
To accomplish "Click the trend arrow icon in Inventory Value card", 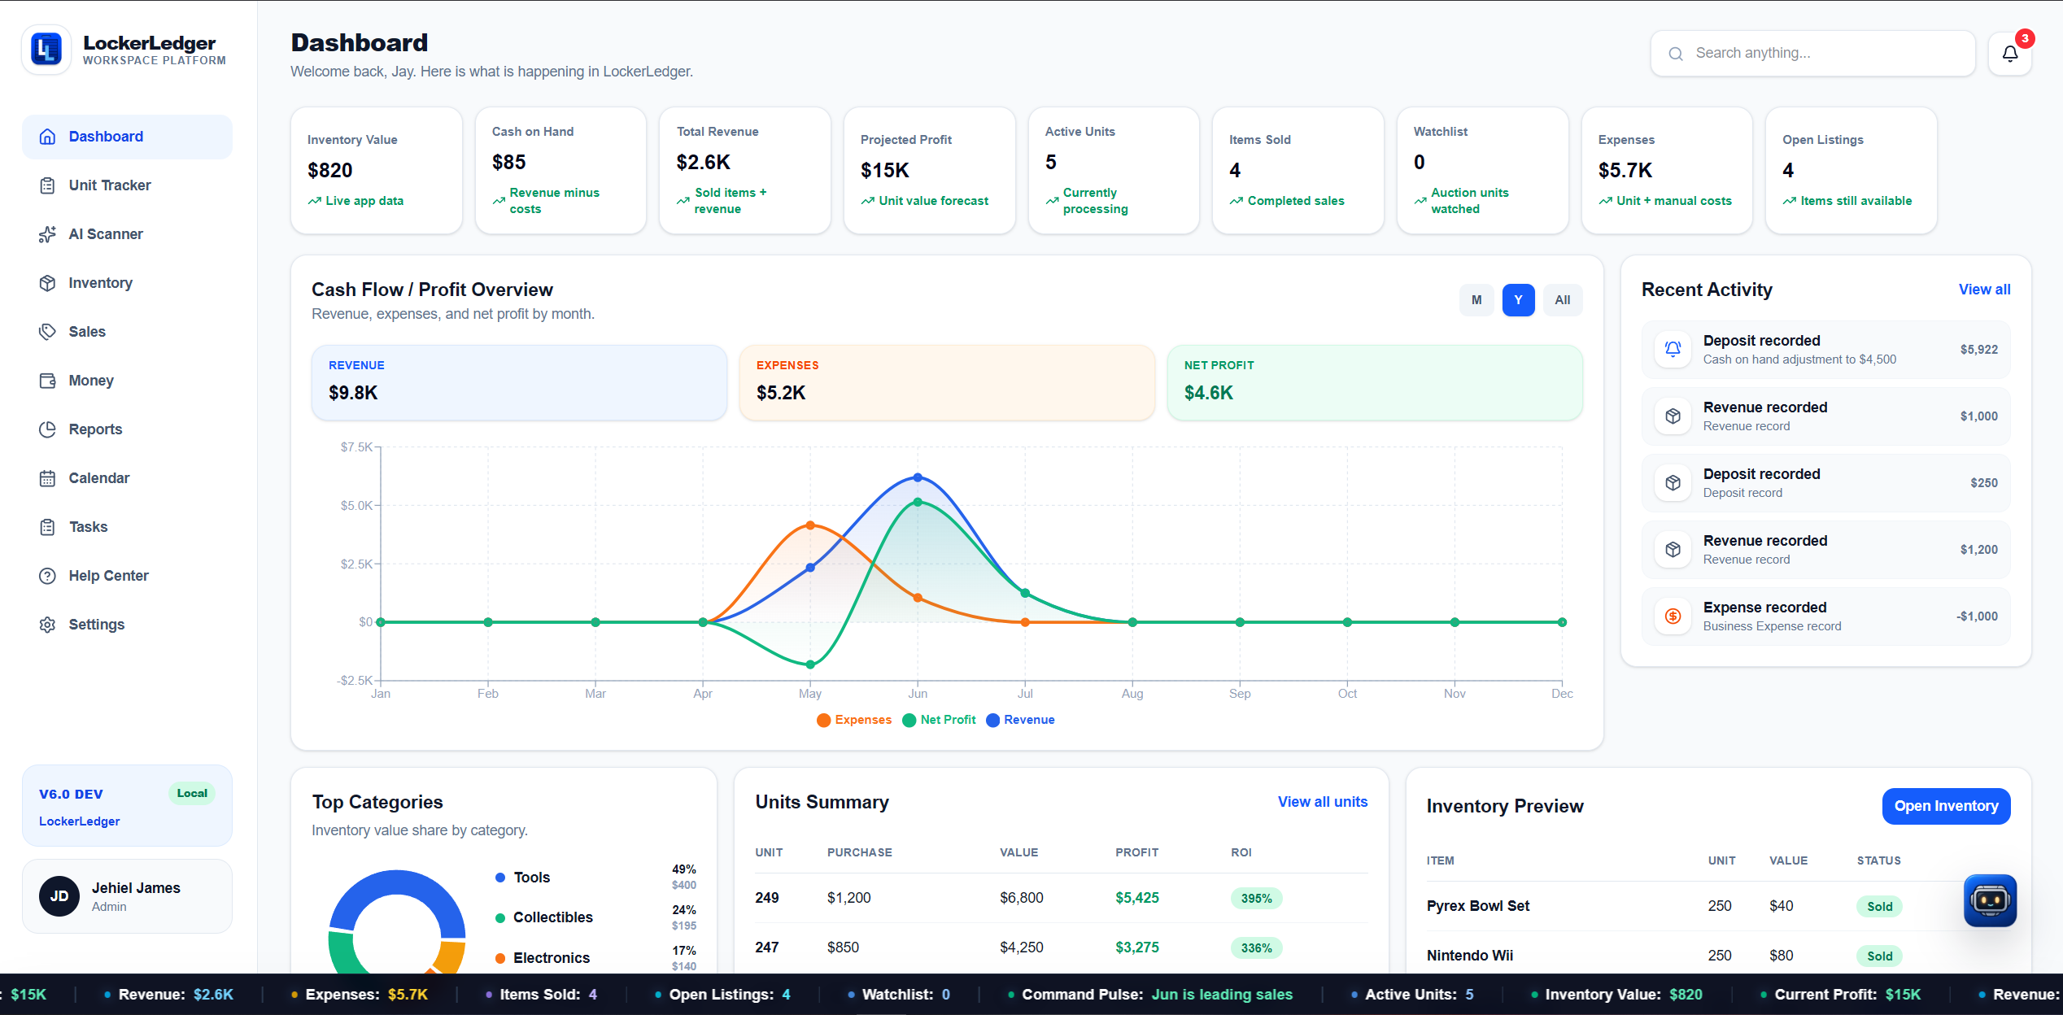I will coord(314,201).
